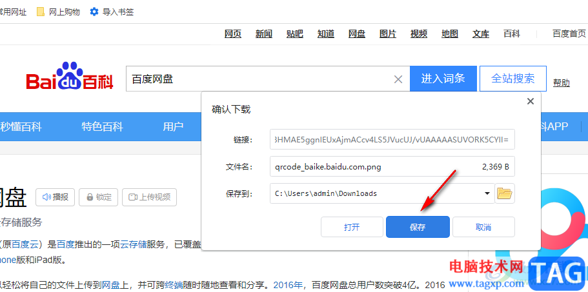Select the 特色百科 tab
This screenshot has height=292, width=588.
[x=103, y=126]
